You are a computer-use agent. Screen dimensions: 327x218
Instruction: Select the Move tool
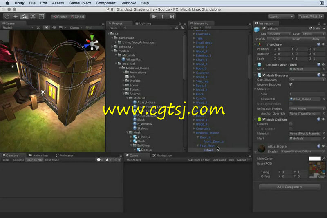(16, 16)
